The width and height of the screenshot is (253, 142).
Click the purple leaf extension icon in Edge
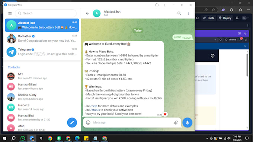223,10
